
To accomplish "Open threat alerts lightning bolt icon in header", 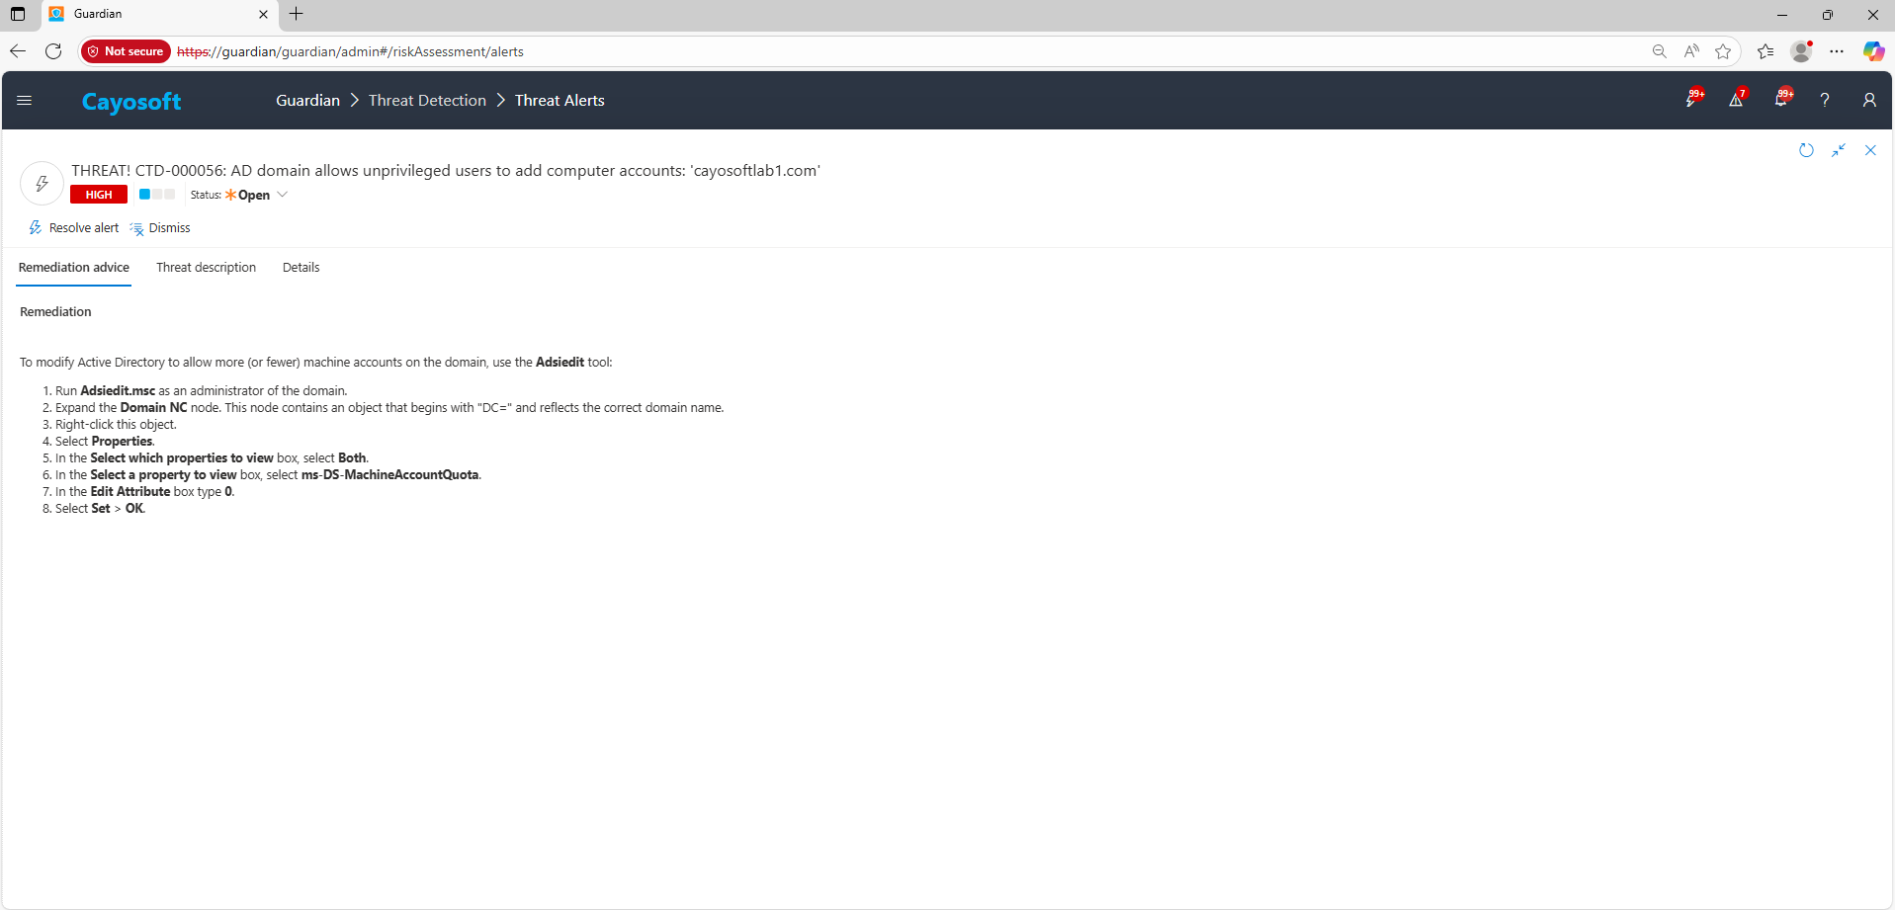I will click(x=1691, y=100).
